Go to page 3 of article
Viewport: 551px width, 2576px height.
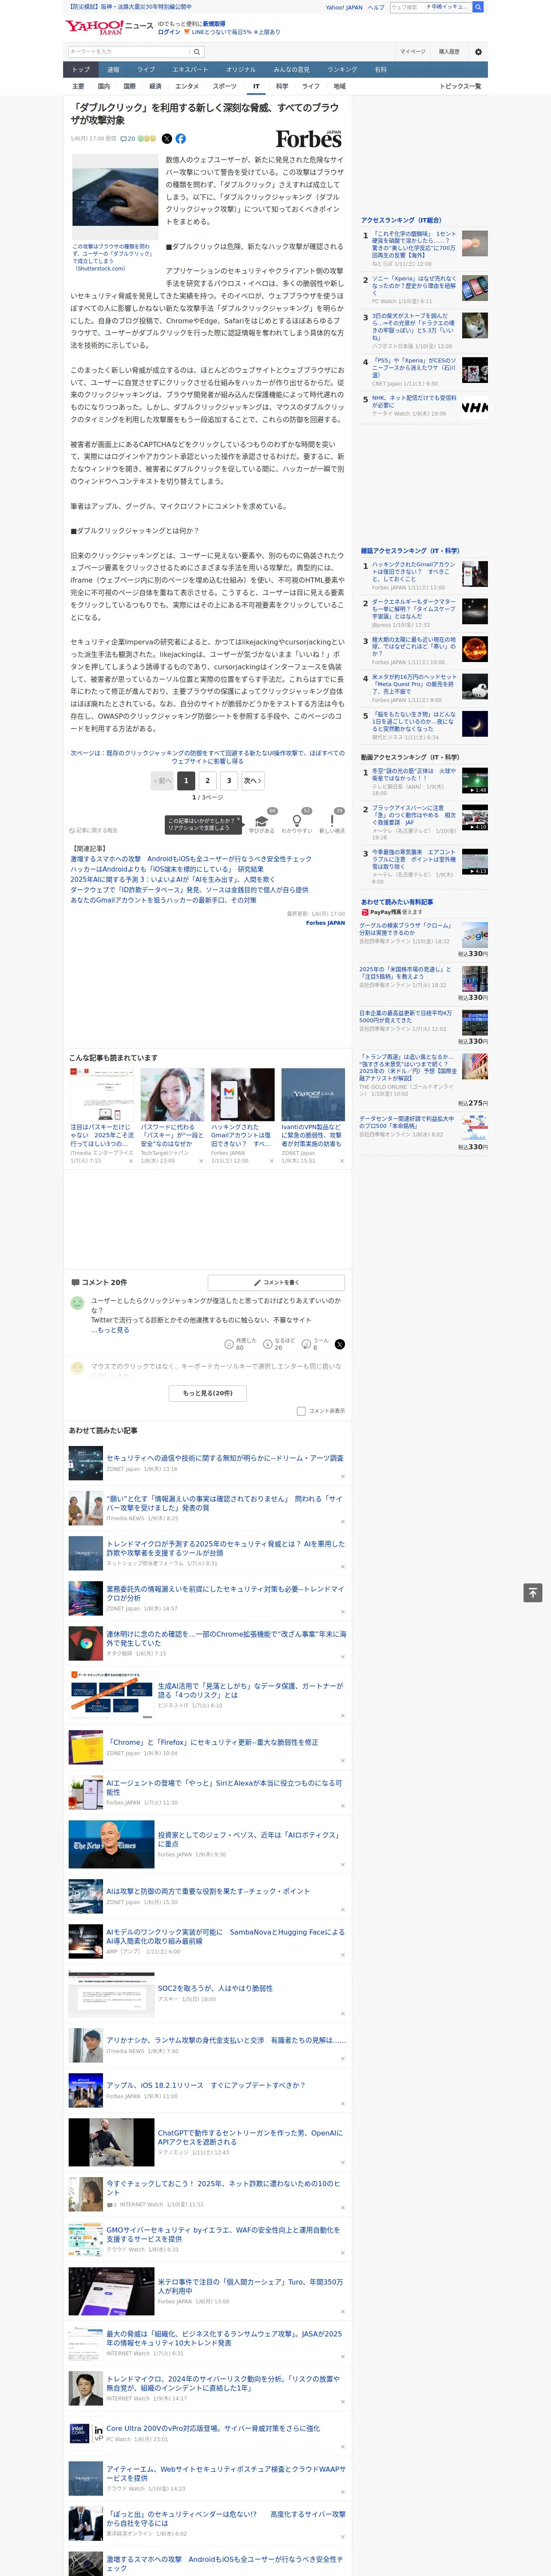229,781
